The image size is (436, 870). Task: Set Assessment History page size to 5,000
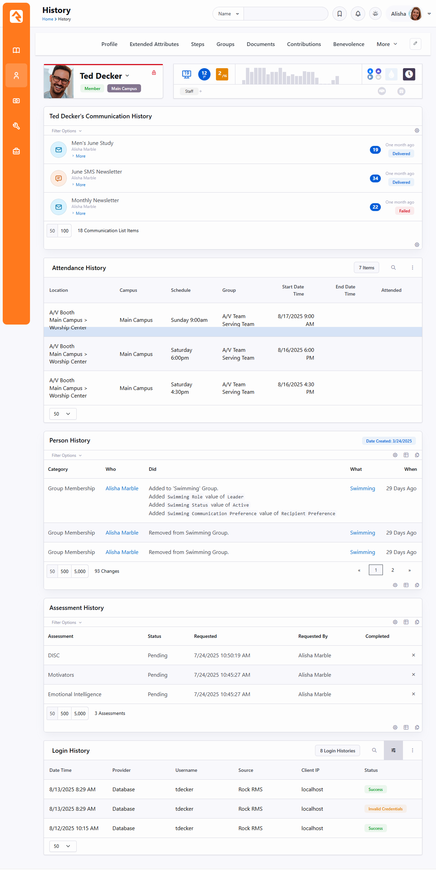80,714
